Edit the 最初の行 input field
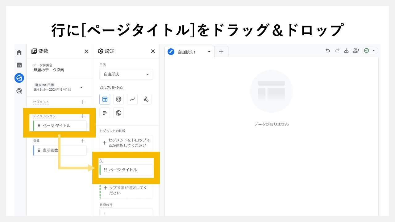 (x=126, y=214)
